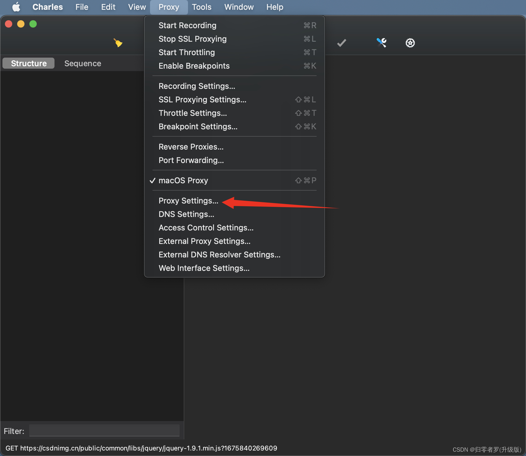The height and width of the screenshot is (456, 526).
Task: Click the checkmark validate icon in toolbar
Action: click(x=342, y=43)
